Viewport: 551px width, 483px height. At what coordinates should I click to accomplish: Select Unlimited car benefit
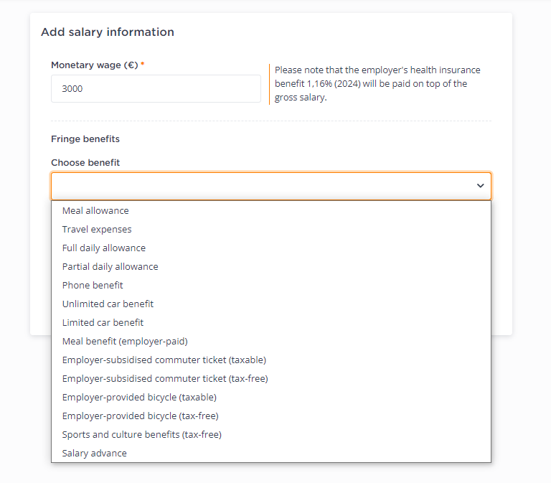click(271, 304)
